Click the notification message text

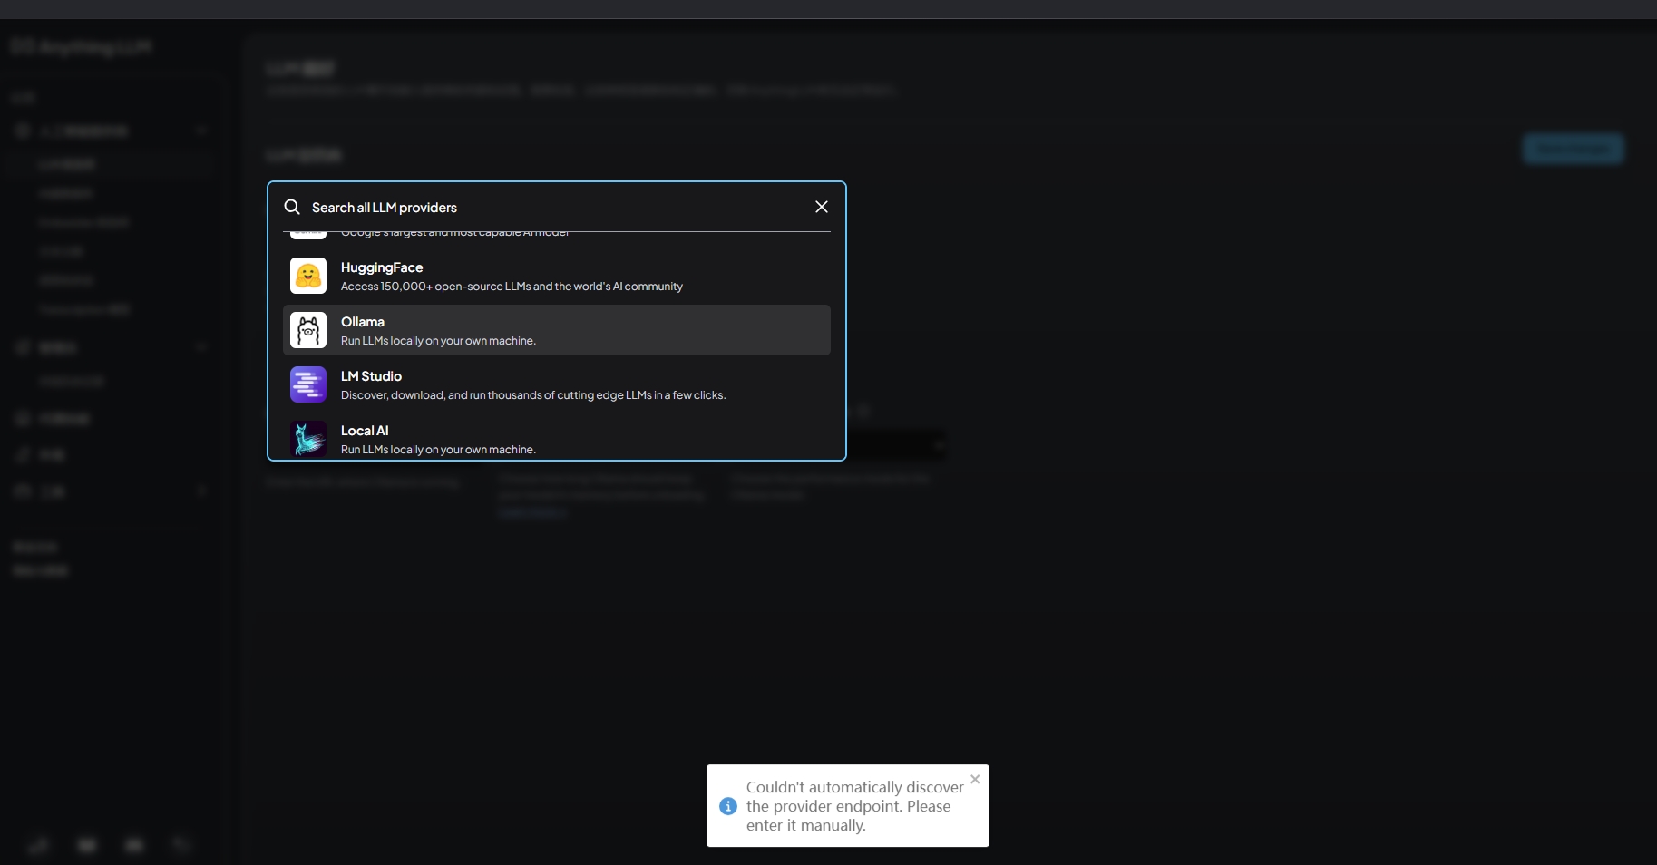pyautogui.click(x=854, y=806)
